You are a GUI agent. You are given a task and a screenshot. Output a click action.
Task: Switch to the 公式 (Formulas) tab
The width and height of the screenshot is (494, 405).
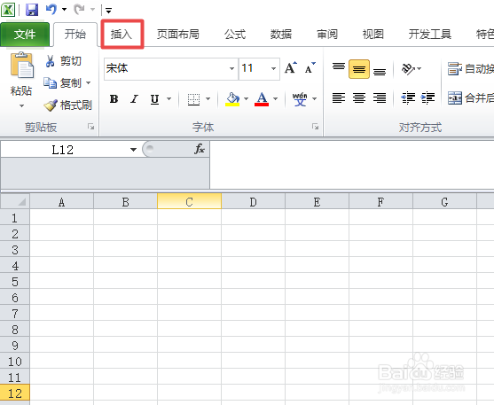[235, 34]
